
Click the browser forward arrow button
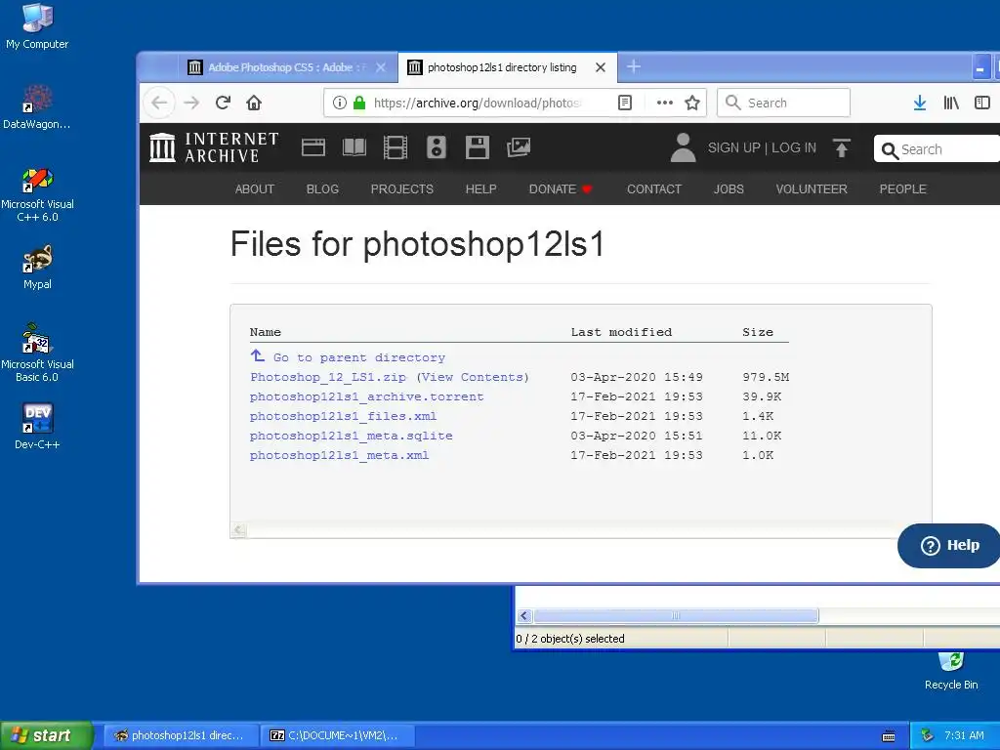[191, 103]
